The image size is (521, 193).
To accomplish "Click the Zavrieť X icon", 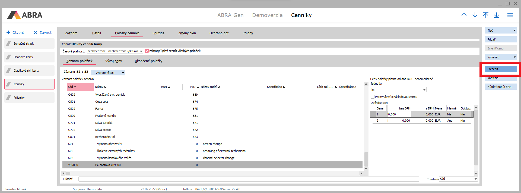I will 35,33.
